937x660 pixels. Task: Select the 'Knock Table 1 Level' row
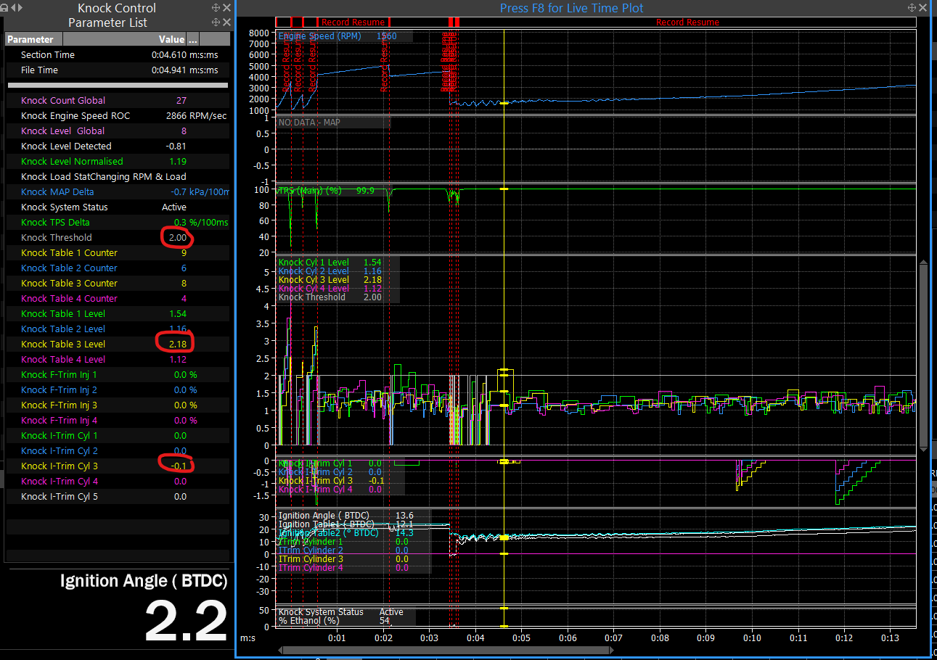click(118, 314)
